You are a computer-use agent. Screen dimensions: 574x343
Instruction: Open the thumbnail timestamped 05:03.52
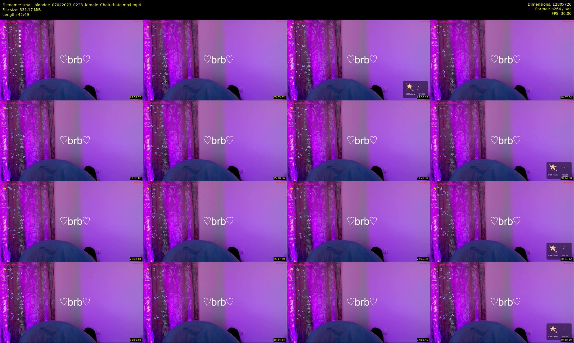[215, 60]
